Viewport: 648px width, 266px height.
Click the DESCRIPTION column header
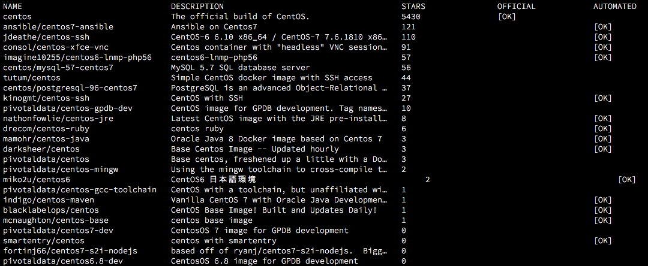(197, 7)
